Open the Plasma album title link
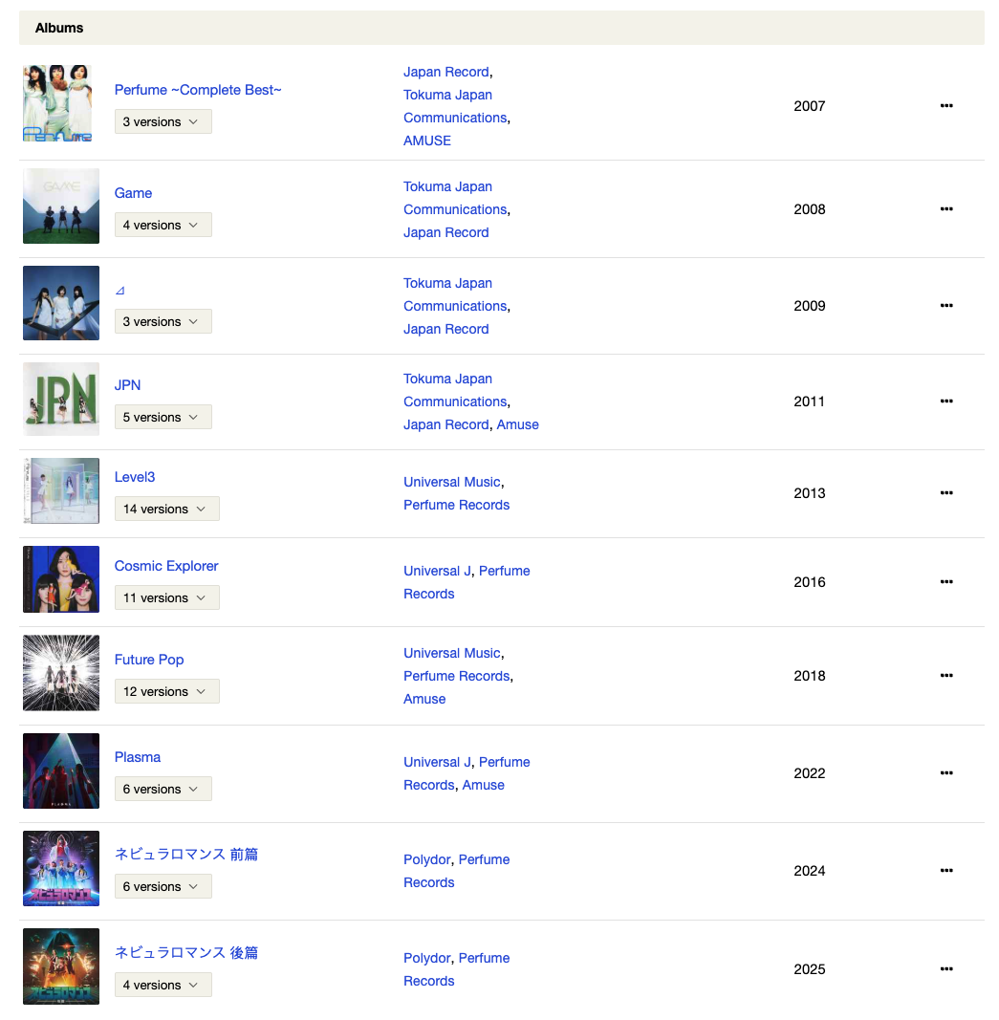Image resolution: width=999 pixels, height=1020 pixels. point(138,757)
